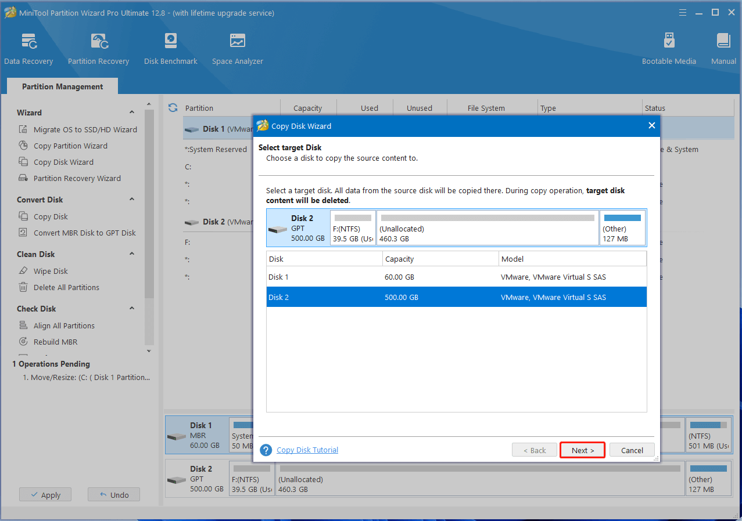Click the Align All Partitions icon
Image resolution: width=742 pixels, height=521 pixels.
point(23,325)
